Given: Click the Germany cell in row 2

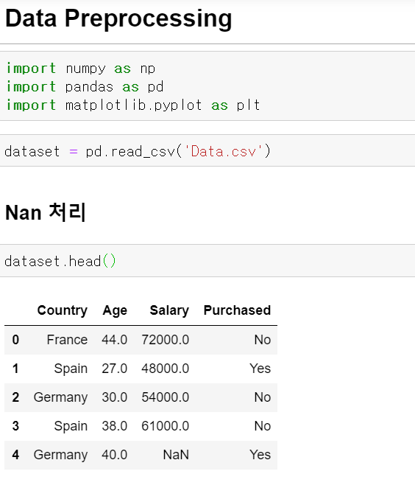Looking at the screenshot, I should [60, 397].
